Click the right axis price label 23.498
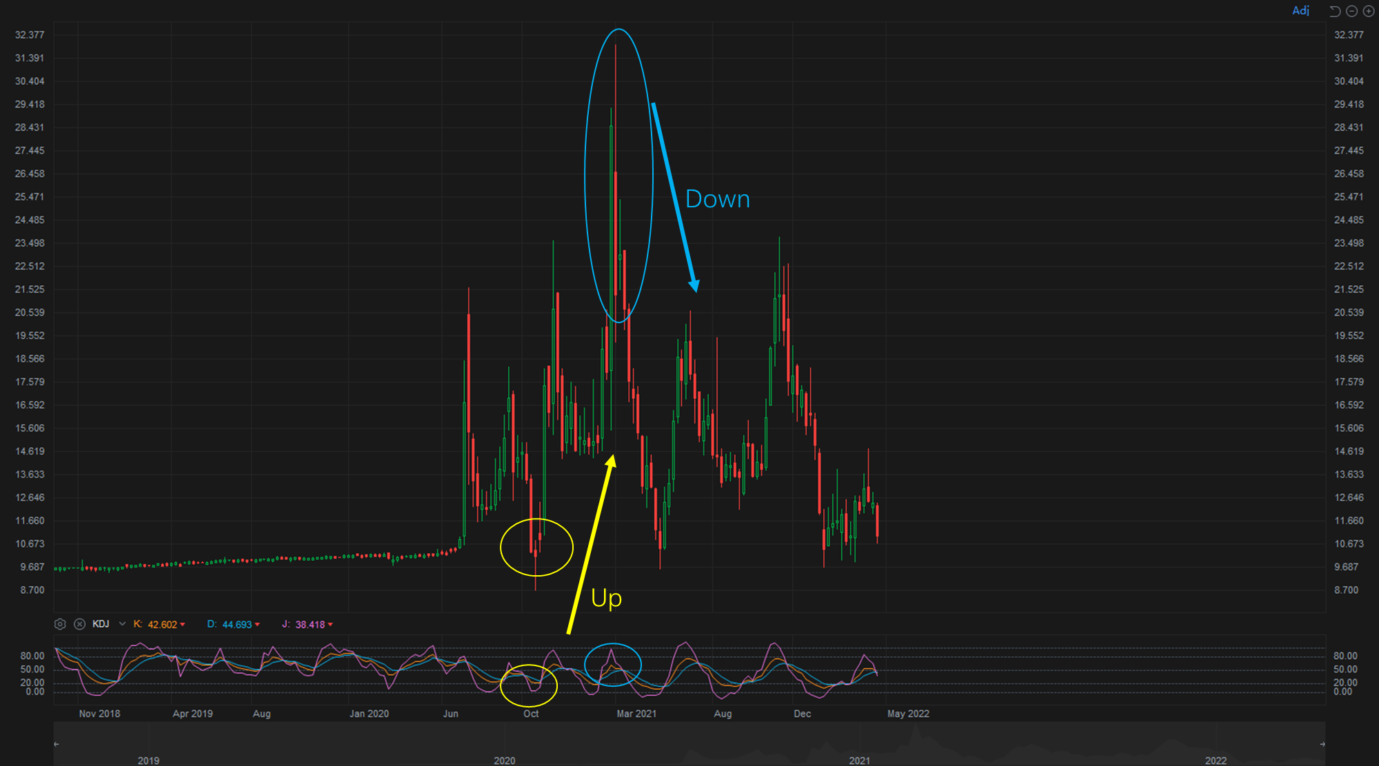The height and width of the screenshot is (766, 1379). tap(1349, 243)
